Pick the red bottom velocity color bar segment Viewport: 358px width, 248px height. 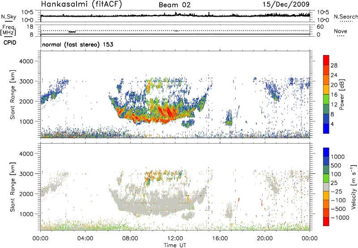(326, 222)
